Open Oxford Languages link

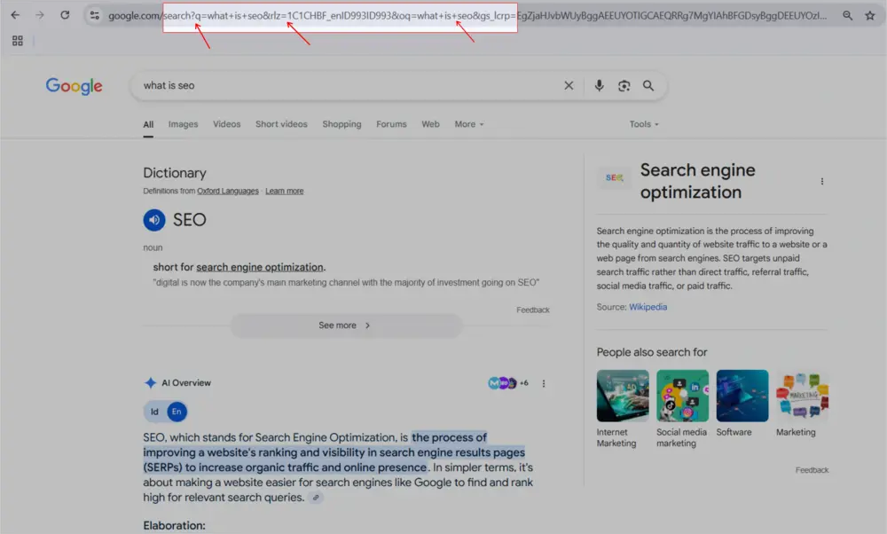[228, 192]
